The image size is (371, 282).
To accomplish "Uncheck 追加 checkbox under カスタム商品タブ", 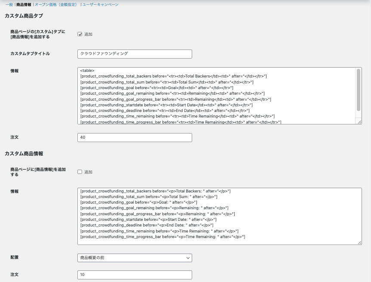I will tap(80, 34).
